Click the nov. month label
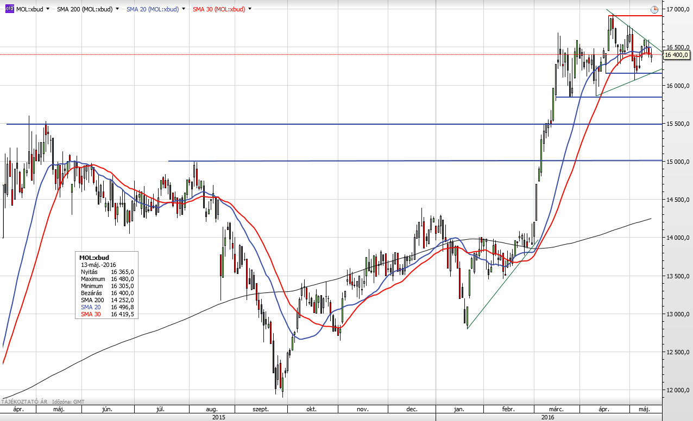 tap(362, 409)
